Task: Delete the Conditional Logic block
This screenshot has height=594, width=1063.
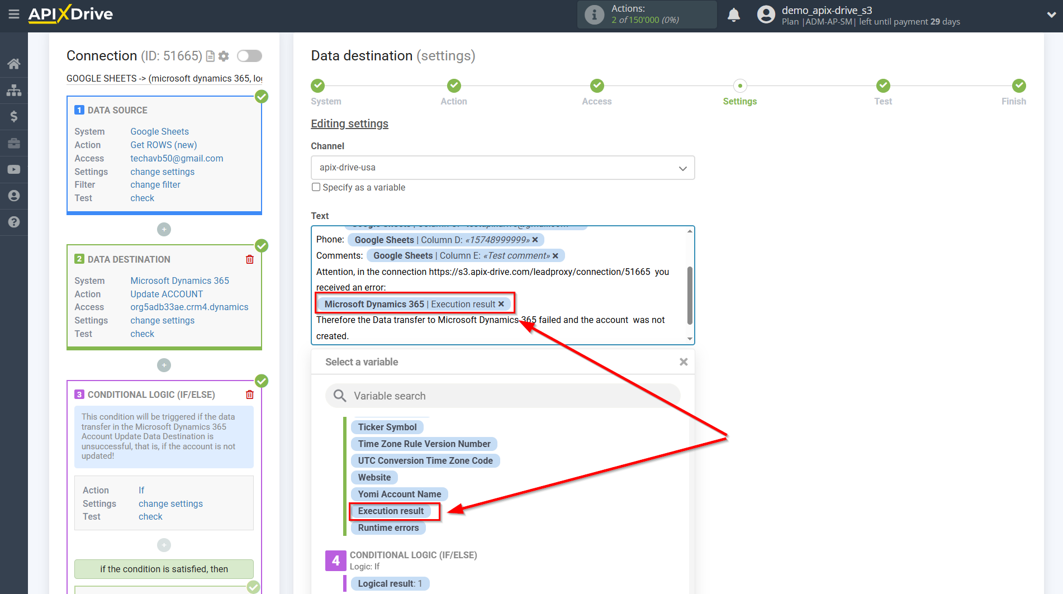Action: point(250,395)
